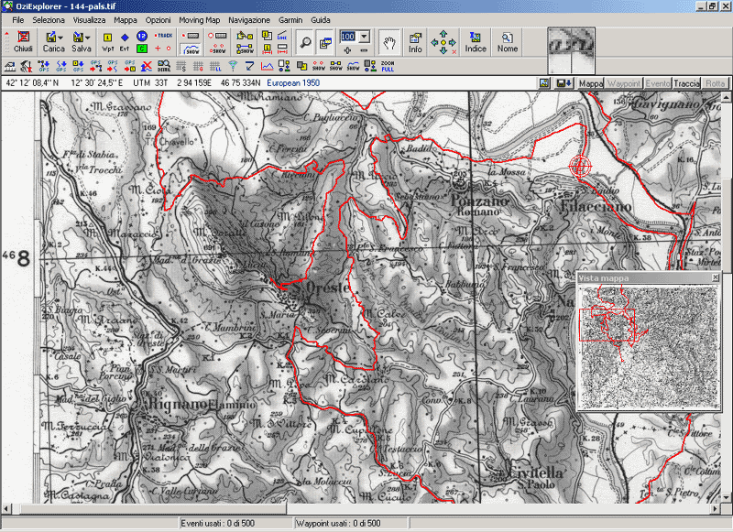The image size is (733, 532).
Task: Toggle the track SHOW button
Action: (191, 49)
